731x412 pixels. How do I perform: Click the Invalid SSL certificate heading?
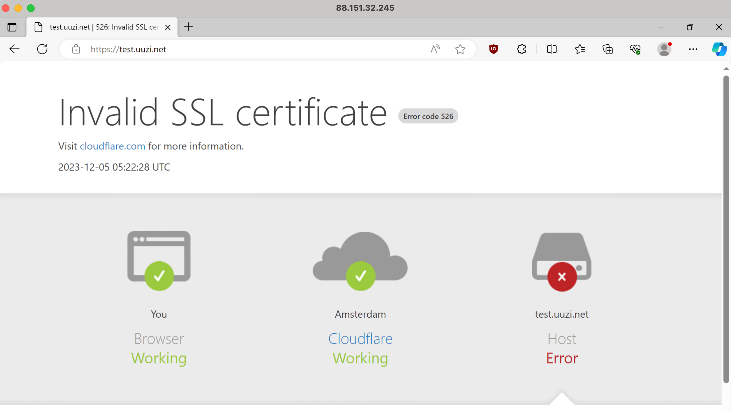coord(223,112)
